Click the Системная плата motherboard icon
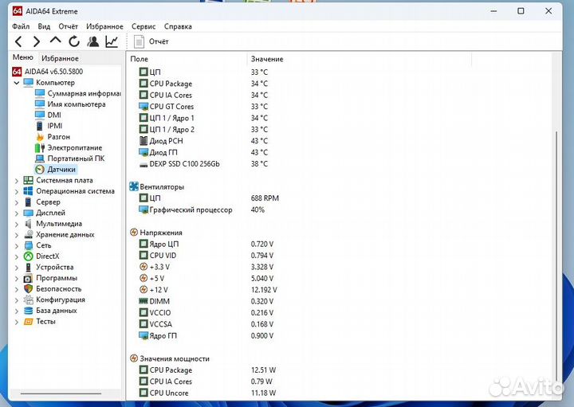Screen dimensions: 574x407 (28, 180)
